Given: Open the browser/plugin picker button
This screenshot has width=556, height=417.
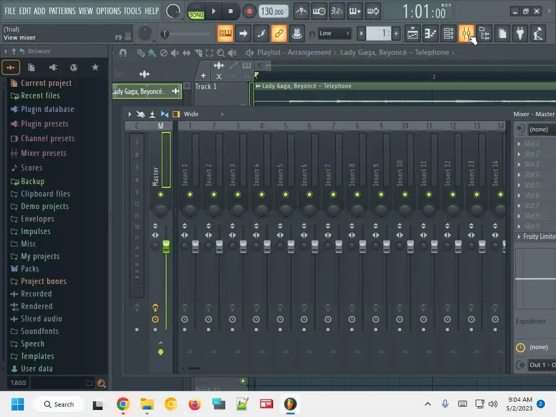Looking at the screenshot, I should click(484, 34).
